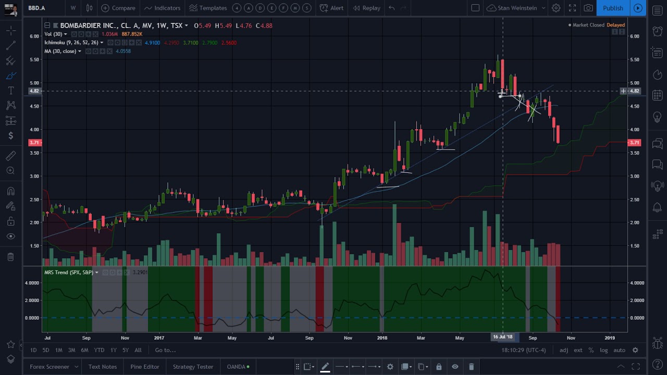Take a chart snapshot with camera icon
The width and height of the screenshot is (667, 375).
[x=588, y=8]
